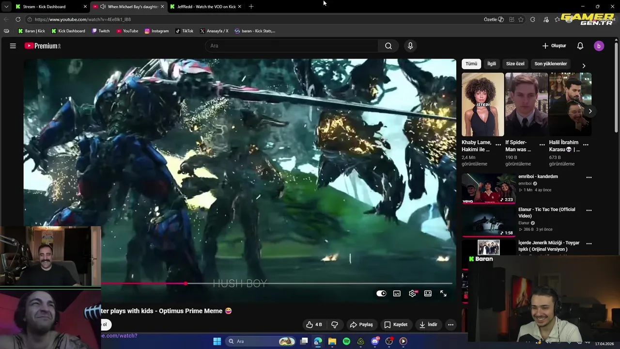Enter fullscreen on the video player

click(x=443, y=293)
